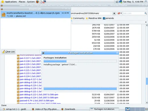The image size is (148, 111).
Task: Click the Mandriva star icon beside Applications
Action: 2,2
